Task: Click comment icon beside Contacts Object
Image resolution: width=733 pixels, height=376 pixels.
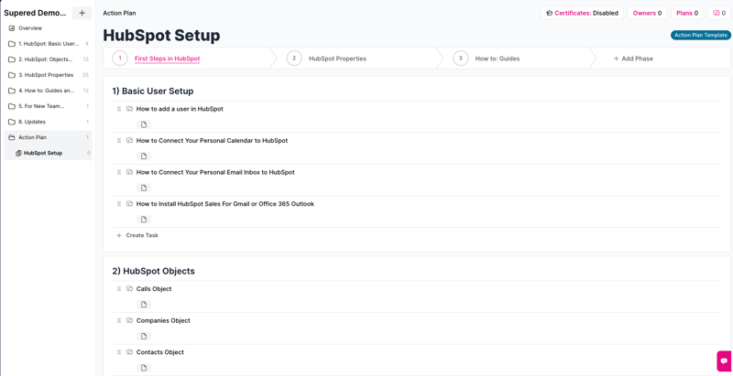Action: [130, 352]
